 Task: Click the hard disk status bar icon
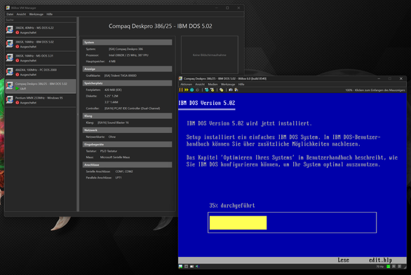coord(192,267)
